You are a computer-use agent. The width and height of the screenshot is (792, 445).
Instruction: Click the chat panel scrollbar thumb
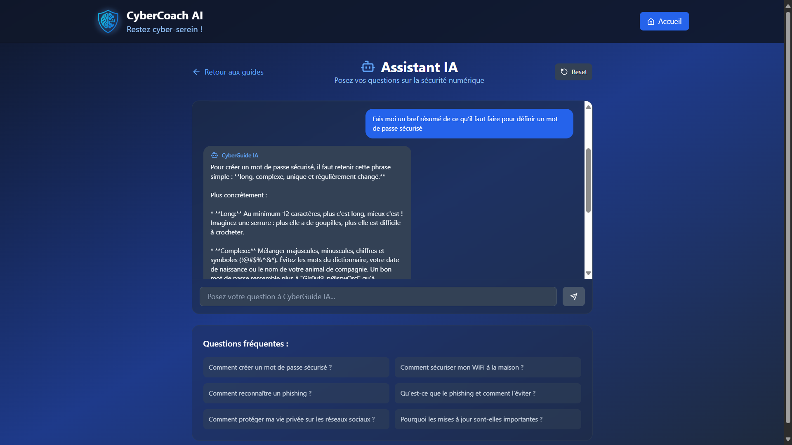(588, 180)
